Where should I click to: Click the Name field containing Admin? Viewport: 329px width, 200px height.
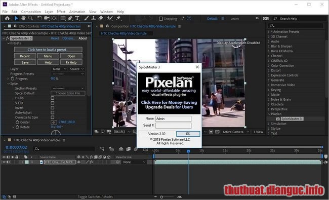[173, 119]
